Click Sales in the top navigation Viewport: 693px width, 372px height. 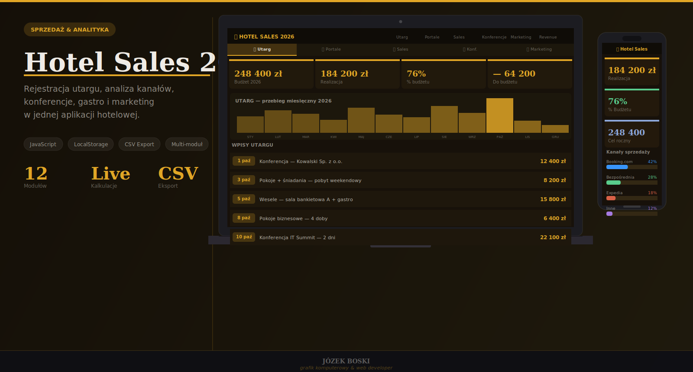459,37
